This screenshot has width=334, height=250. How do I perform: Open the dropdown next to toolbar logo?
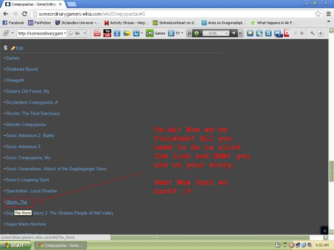point(12,33)
